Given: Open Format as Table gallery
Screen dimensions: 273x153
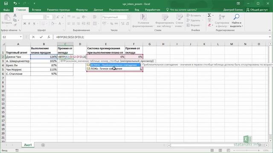Looking at the screenshot, I should point(164,21).
